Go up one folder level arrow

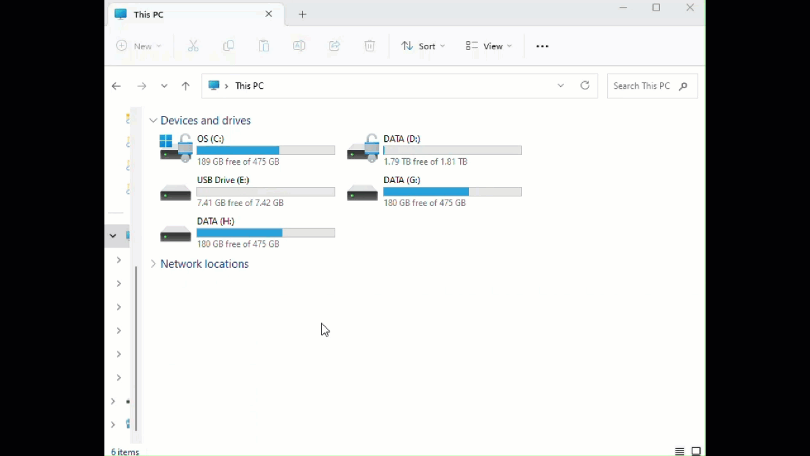click(185, 86)
